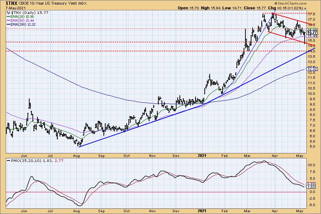This screenshot has height=214, width=321.
Task: Click the purple EMA(50) legend line swatch
Action: (x=9, y=20)
